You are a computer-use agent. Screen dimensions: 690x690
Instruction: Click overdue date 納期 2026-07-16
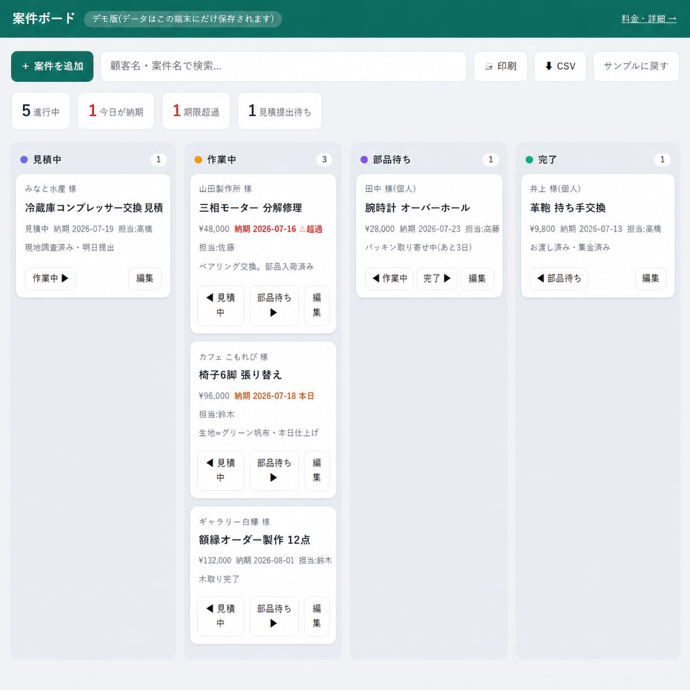265,229
